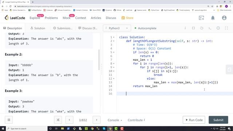
Task: Click the description panel scrollbar
Action: click(99, 60)
